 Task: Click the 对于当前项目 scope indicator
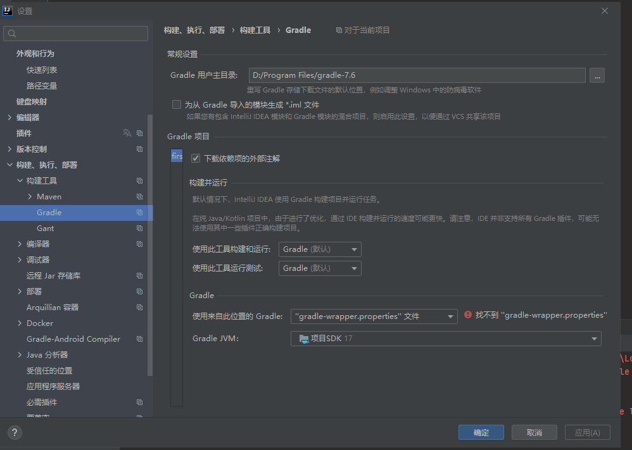coord(363,30)
